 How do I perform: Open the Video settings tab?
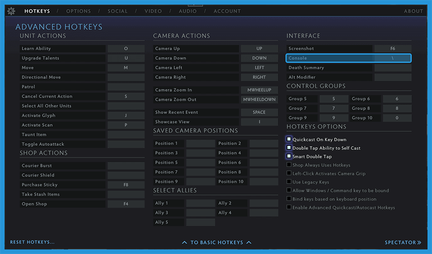point(153,11)
